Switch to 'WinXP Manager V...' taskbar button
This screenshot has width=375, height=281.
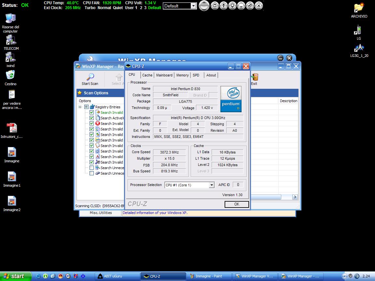(x=255, y=276)
